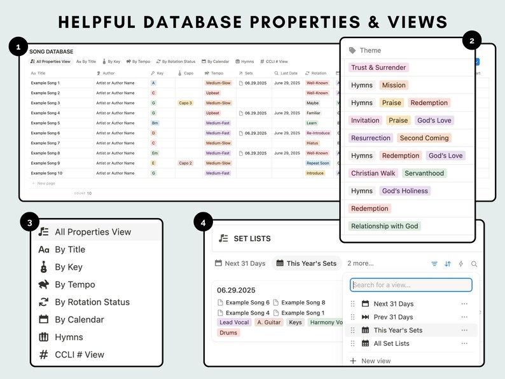Click the Tempo column header
Viewport: 505px width, 379px height.
[214, 73]
